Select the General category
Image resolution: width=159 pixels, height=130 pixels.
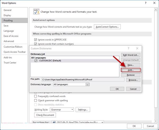click(7, 10)
